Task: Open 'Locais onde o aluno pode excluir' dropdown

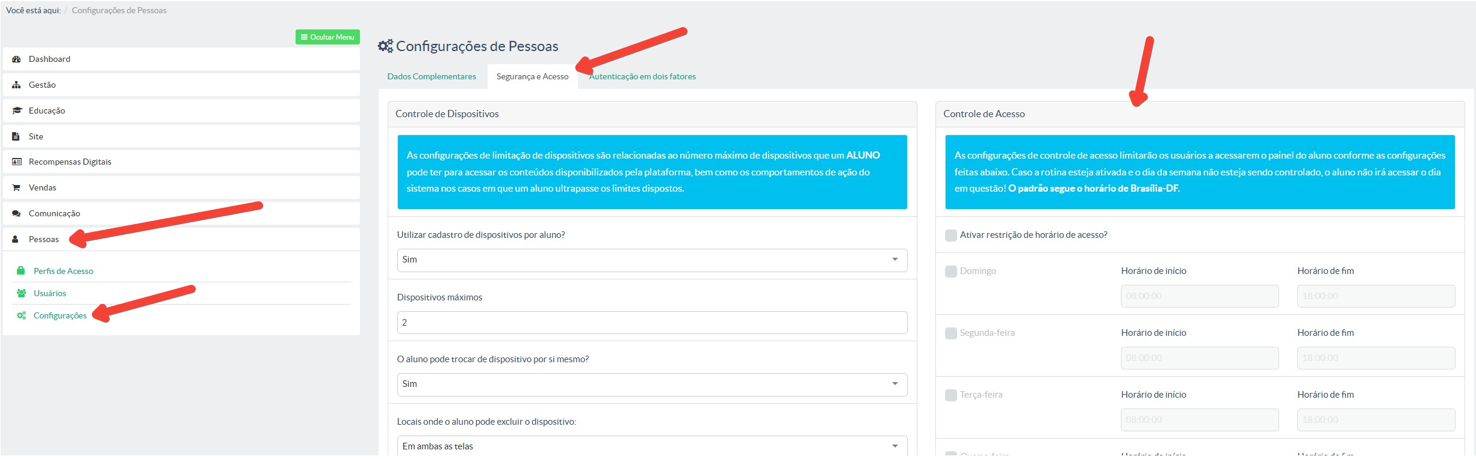Action: 652,446
